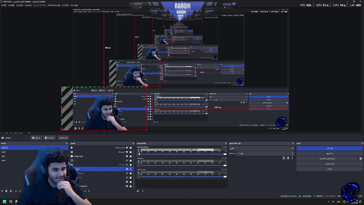Image resolution: width=364 pixels, height=205 pixels.
Task: Open the scene transition type dropdown
Action: pyautogui.click(x=261, y=148)
